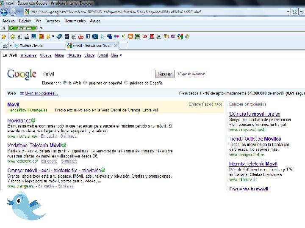
Task: Open the Orange: móvil - adsl result
Action: click(54, 171)
